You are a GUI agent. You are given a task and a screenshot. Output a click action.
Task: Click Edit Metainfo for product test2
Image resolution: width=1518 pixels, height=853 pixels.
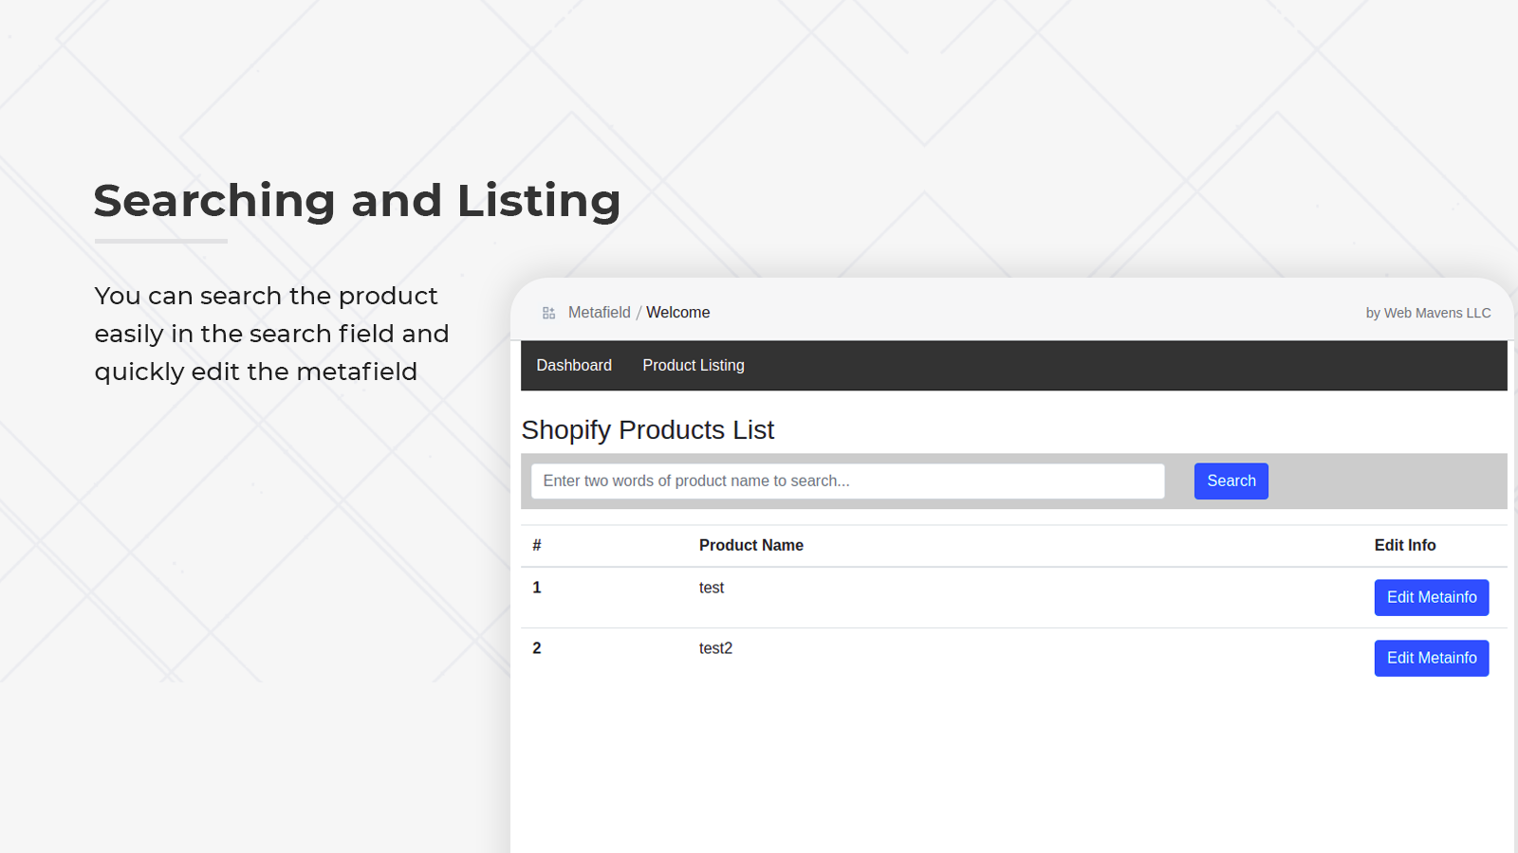pos(1432,658)
